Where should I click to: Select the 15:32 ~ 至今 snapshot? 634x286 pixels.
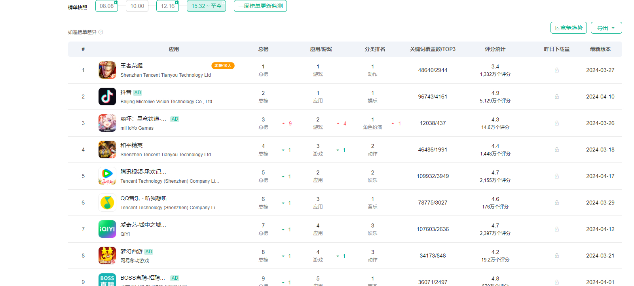point(206,6)
